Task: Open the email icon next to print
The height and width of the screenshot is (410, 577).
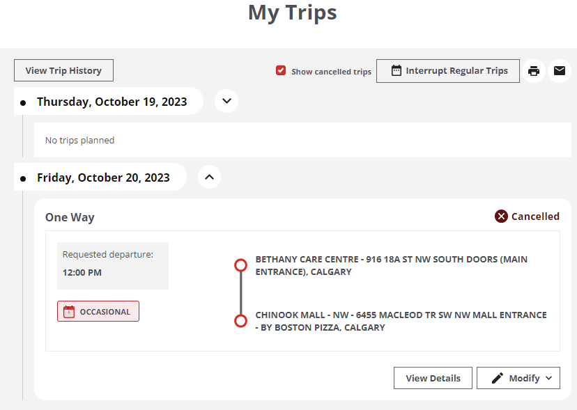Action: point(559,70)
